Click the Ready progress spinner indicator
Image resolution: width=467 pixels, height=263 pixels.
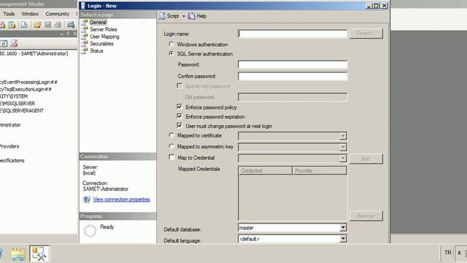90,231
